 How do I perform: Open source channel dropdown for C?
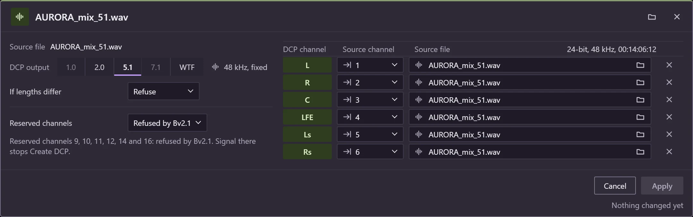tap(370, 100)
